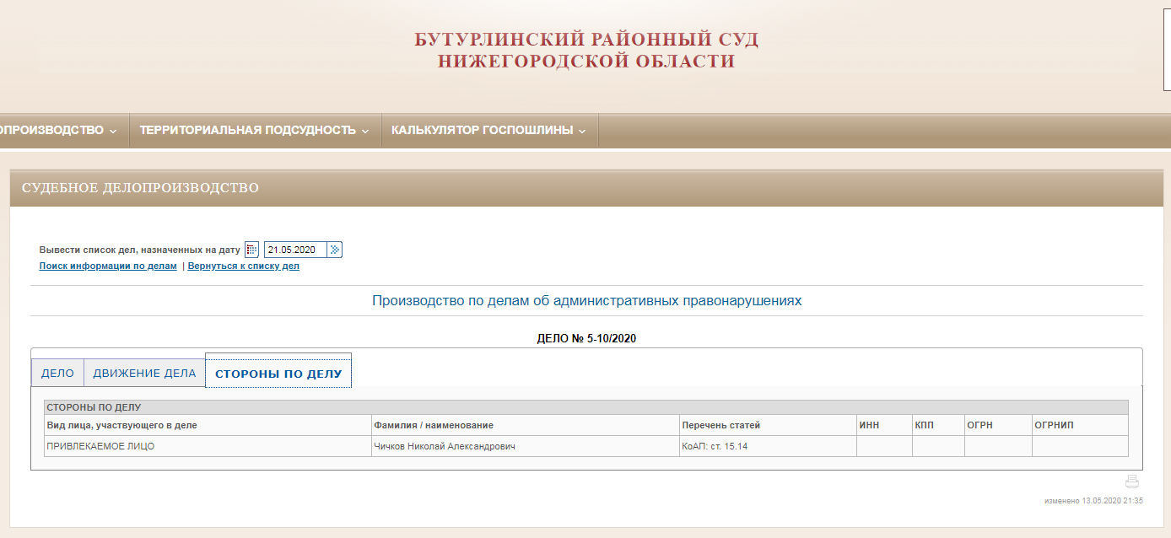The image size is (1171, 538).
Task: Click 'Чичков Николай Александрович' table cell
Action: (x=444, y=446)
